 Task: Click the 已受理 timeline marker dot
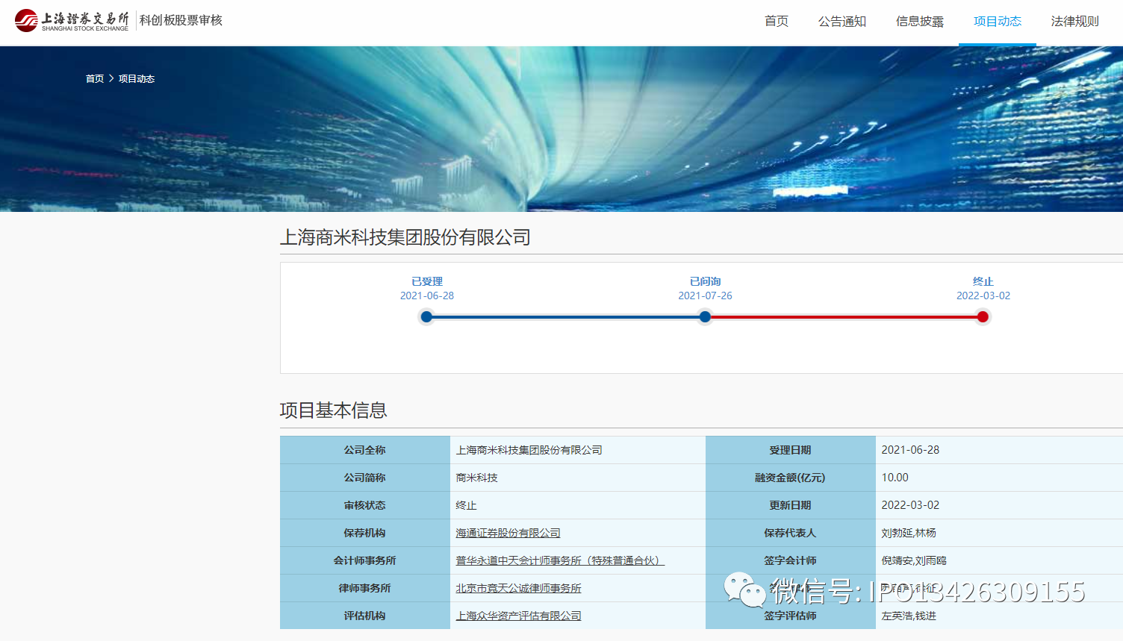(426, 317)
